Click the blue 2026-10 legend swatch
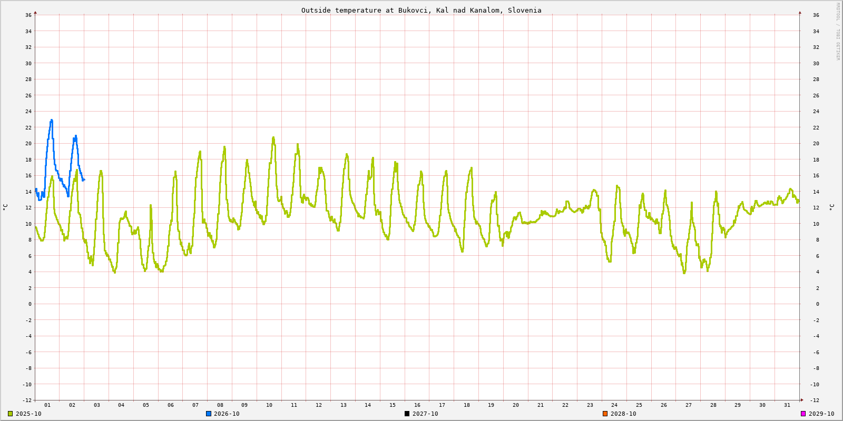The width and height of the screenshot is (843, 421). (209, 414)
